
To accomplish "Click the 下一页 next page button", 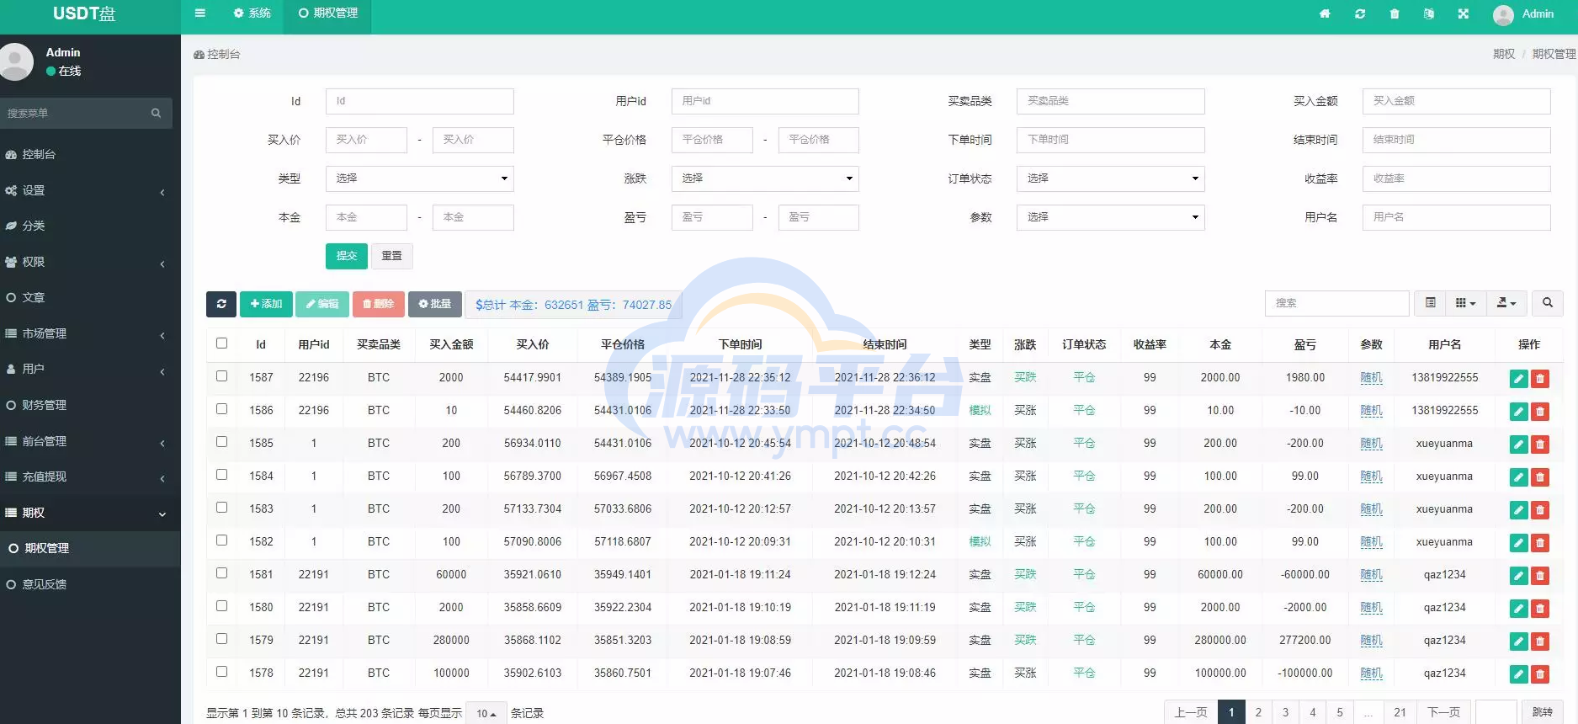I will point(1444,712).
